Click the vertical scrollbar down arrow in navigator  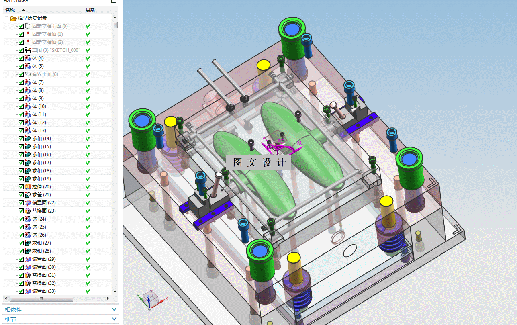click(115, 292)
